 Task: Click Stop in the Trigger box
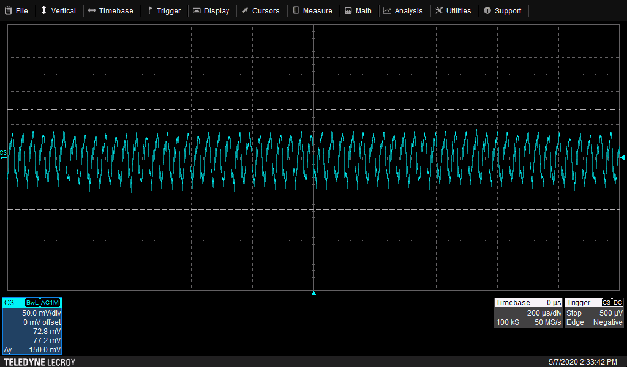point(573,313)
